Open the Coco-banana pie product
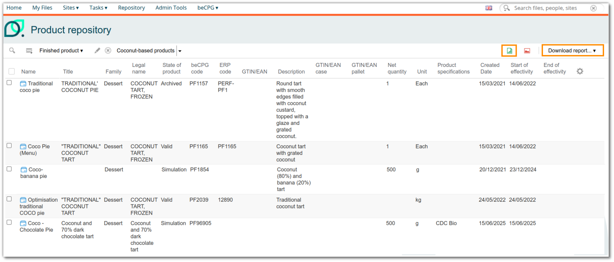 pos(34,173)
